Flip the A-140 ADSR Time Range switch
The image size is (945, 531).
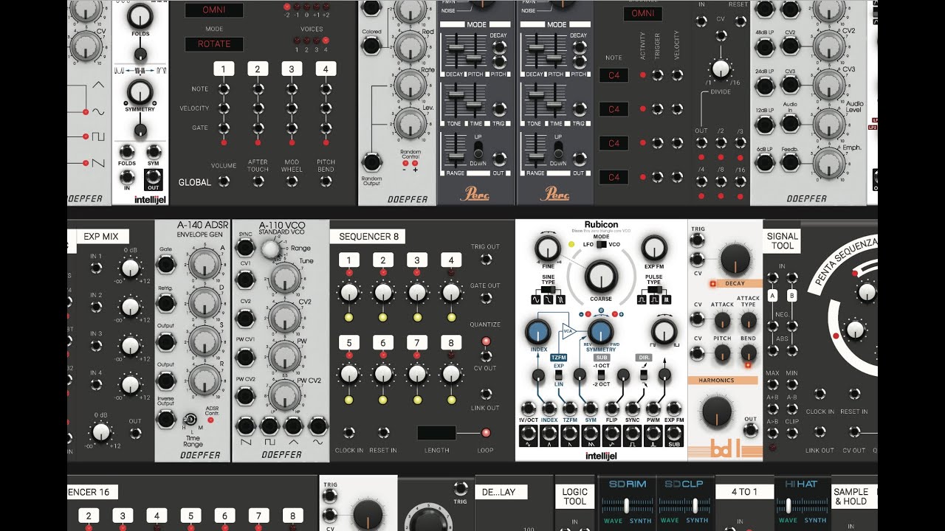point(192,419)
